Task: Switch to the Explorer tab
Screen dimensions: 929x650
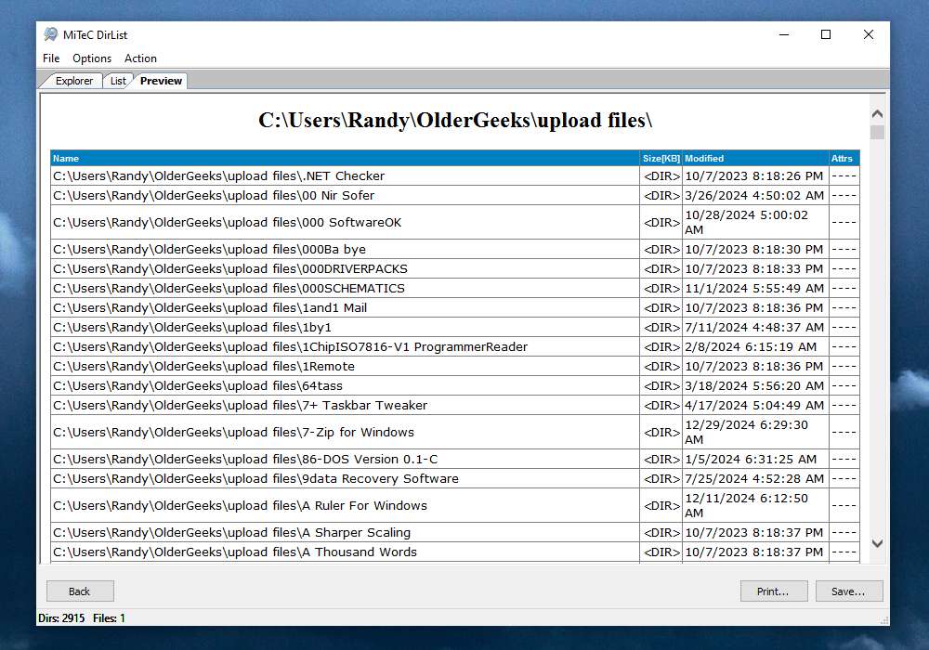Action: click(x=74, y=81)
